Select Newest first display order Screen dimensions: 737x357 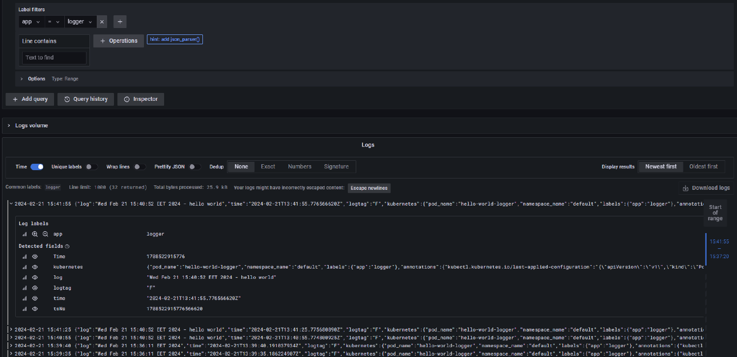pyautogui.click(x=661, y=167)
